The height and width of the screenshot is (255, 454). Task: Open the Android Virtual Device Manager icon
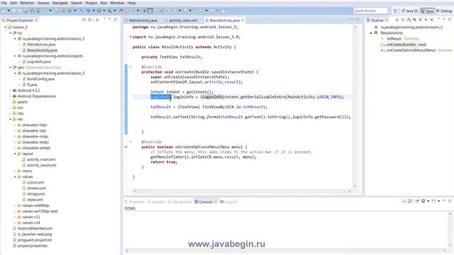click(38, 11)
